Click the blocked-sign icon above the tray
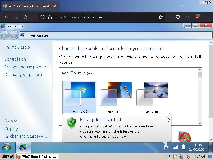Image resolution: width=213 pixels, height=160 pixels. tap(185, 137)
